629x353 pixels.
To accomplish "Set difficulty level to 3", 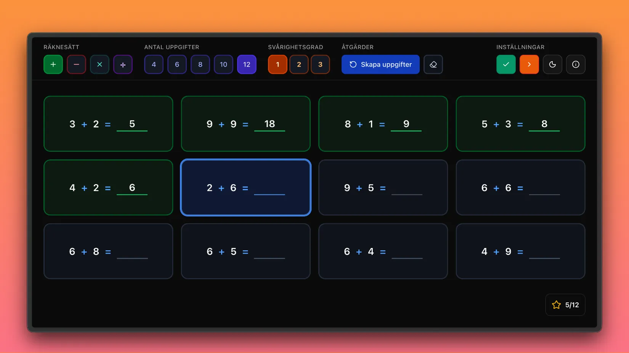I will [x=320, y=64].
